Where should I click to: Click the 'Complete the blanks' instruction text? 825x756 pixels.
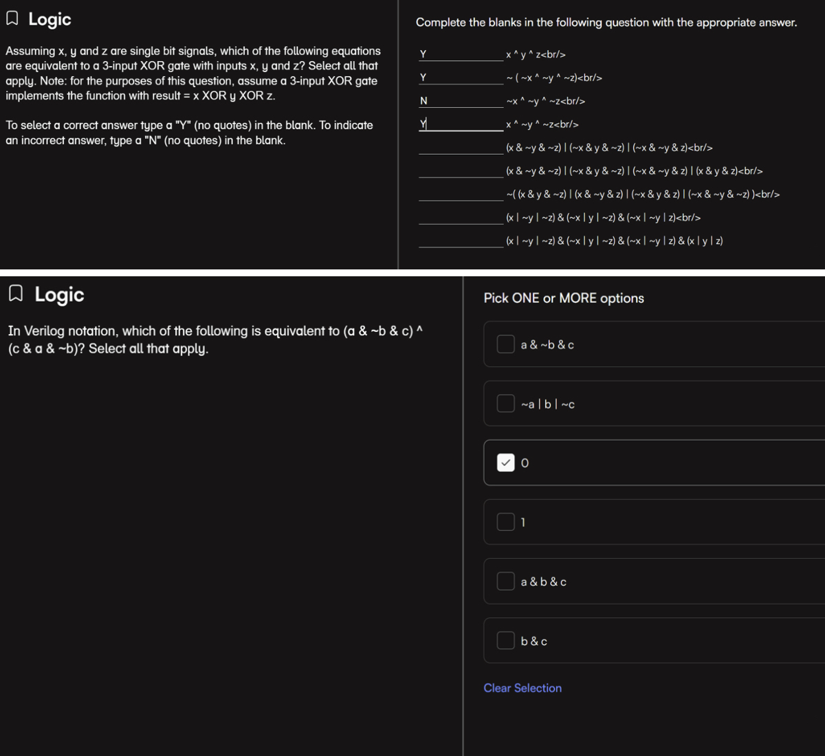606,23
